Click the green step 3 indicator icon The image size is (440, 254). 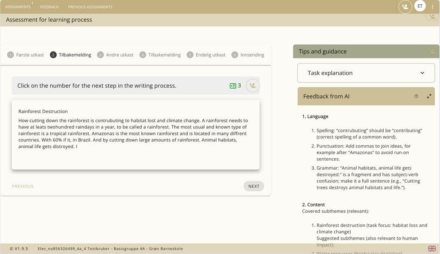click(x=235, y=86)
